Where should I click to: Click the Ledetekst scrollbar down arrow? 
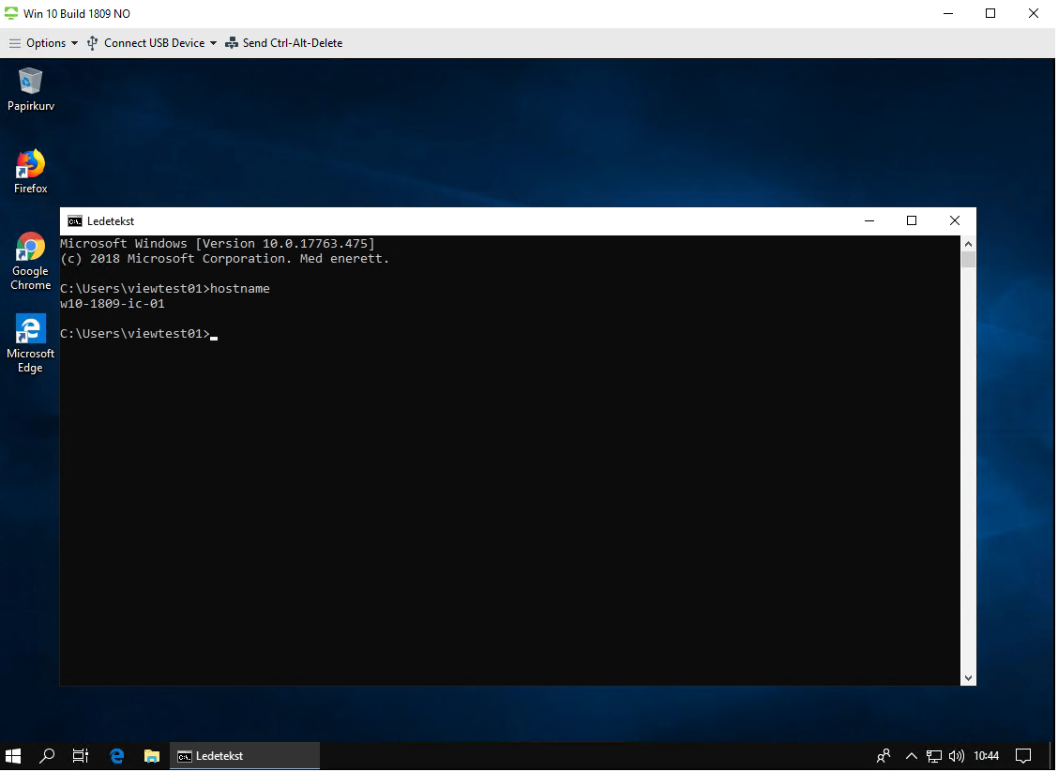click(968, 677)
